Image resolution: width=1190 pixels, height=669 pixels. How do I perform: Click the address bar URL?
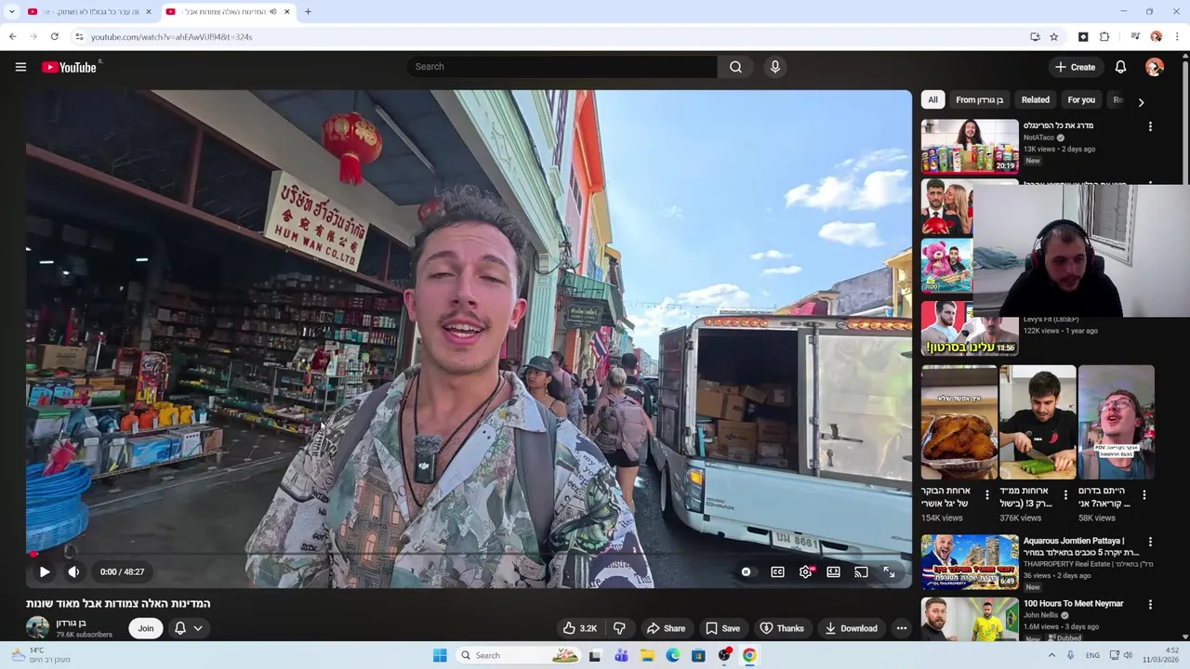[x=172, y=36]
